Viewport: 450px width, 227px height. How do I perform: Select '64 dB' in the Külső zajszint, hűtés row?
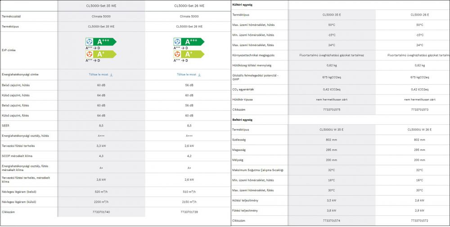pyautogui.click(x=101, y=95)
